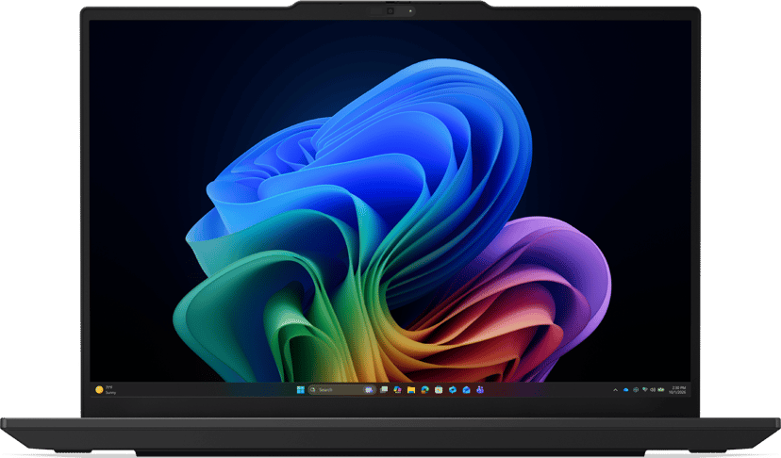Click the globe tray icon
This screenshot has width=781, height=458.
coord(636,390)
